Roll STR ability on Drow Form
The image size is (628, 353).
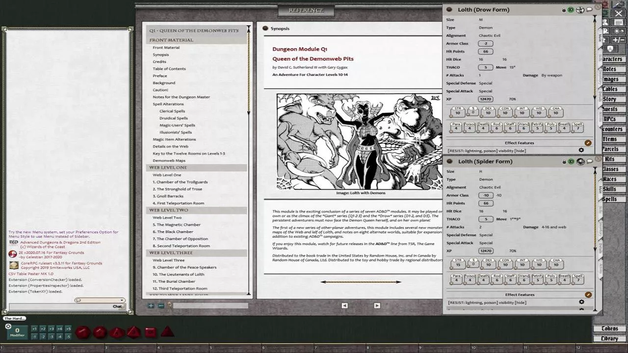click(x=458, y=112)
